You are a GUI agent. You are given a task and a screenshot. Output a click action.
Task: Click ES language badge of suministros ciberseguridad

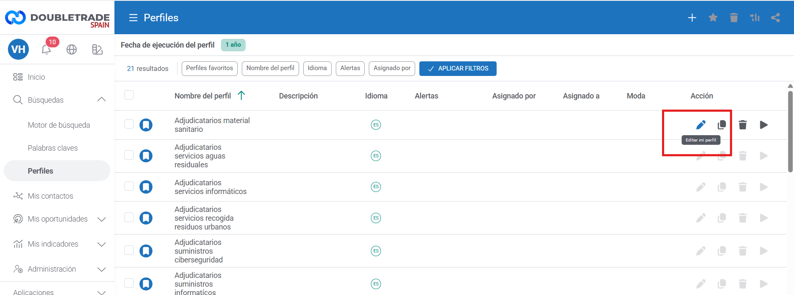[x=376, y=251]
